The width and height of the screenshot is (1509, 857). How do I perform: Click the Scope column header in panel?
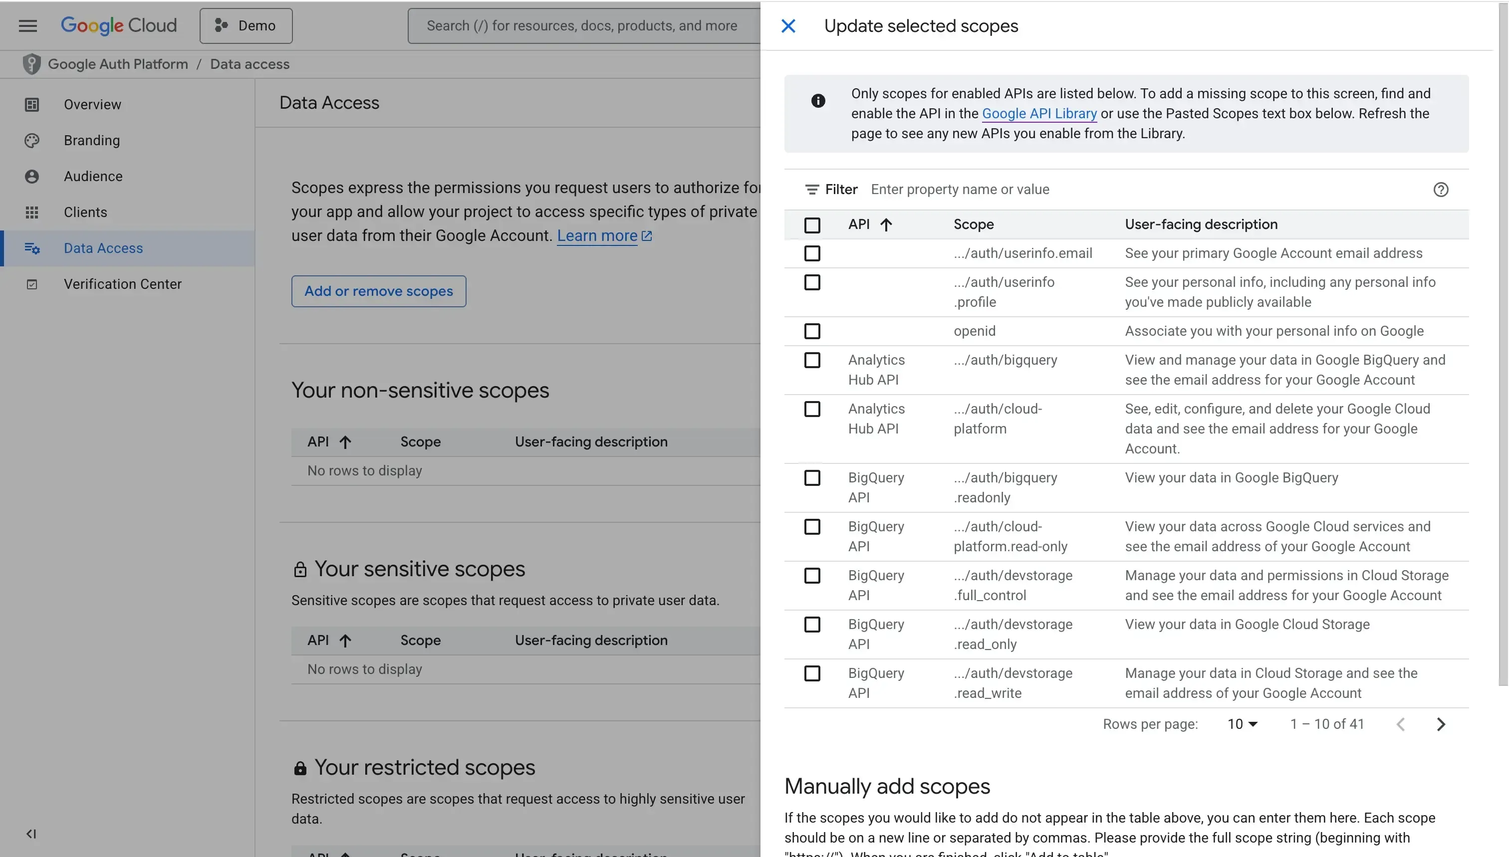[x=973, y=224]
